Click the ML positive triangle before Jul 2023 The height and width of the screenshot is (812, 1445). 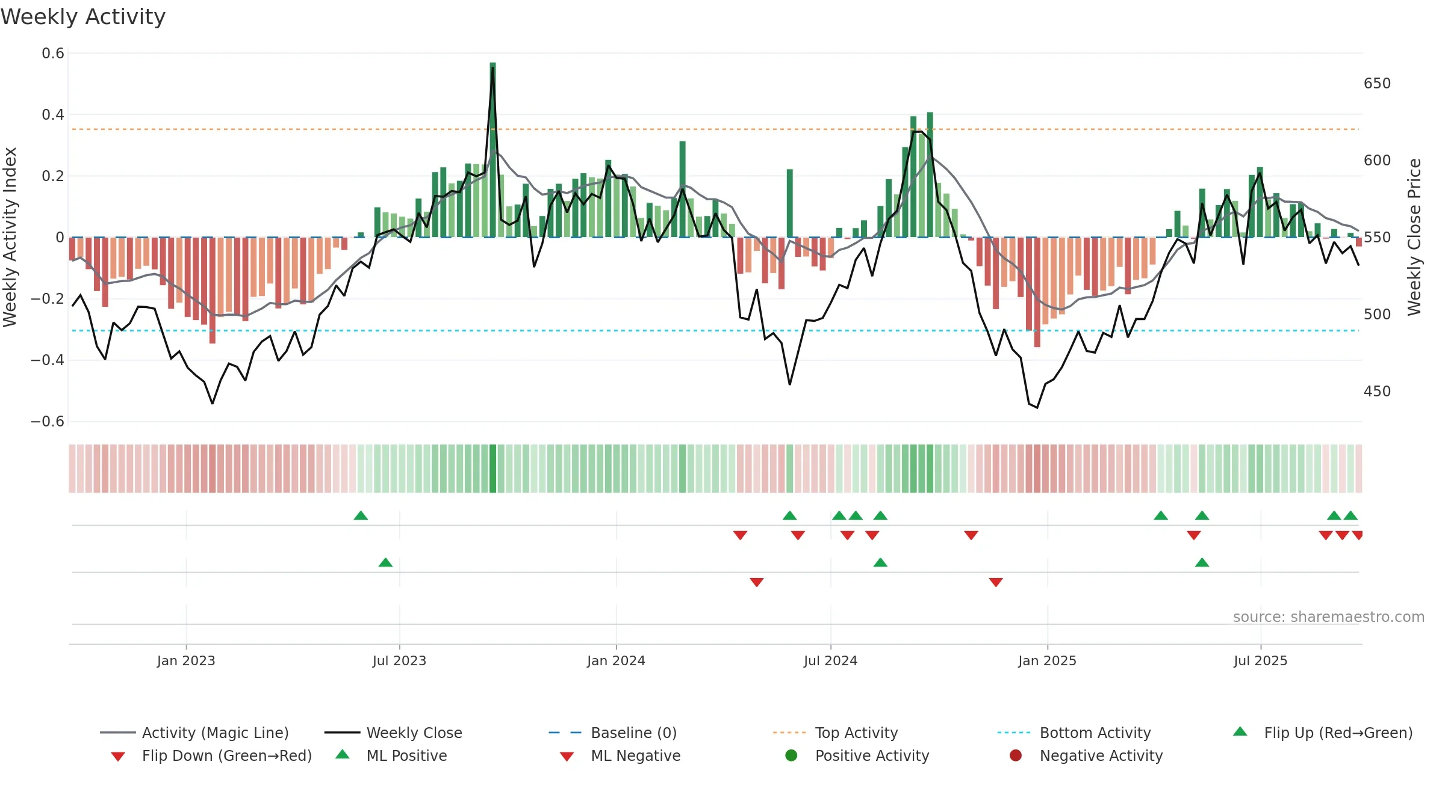point(385,562)
